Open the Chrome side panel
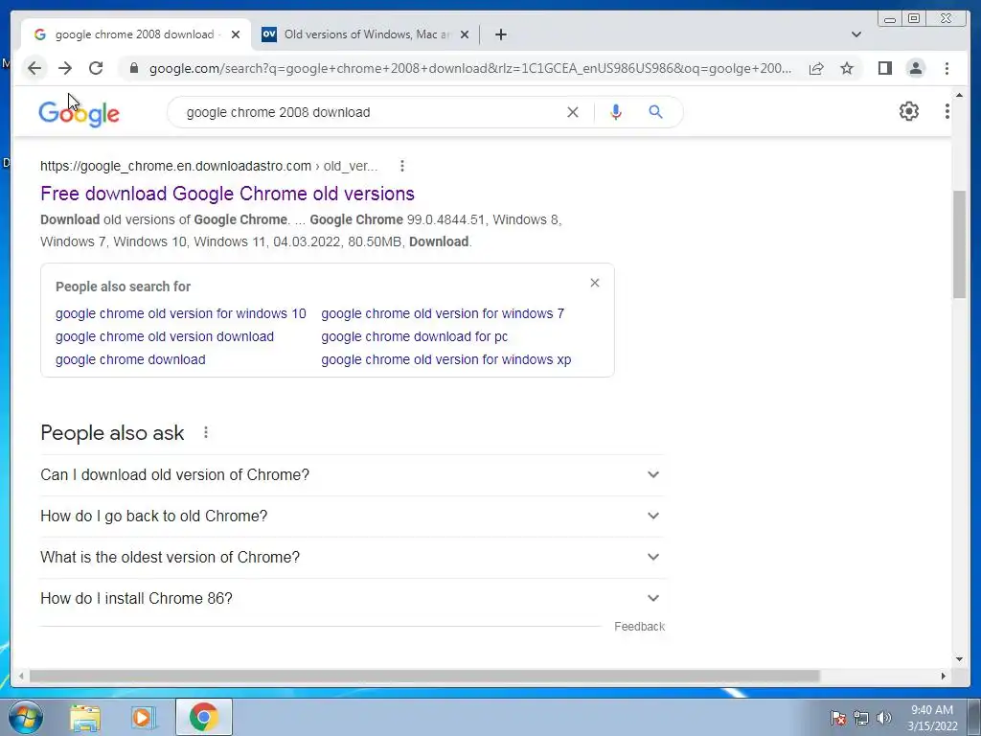 click(x=884, y=68)
